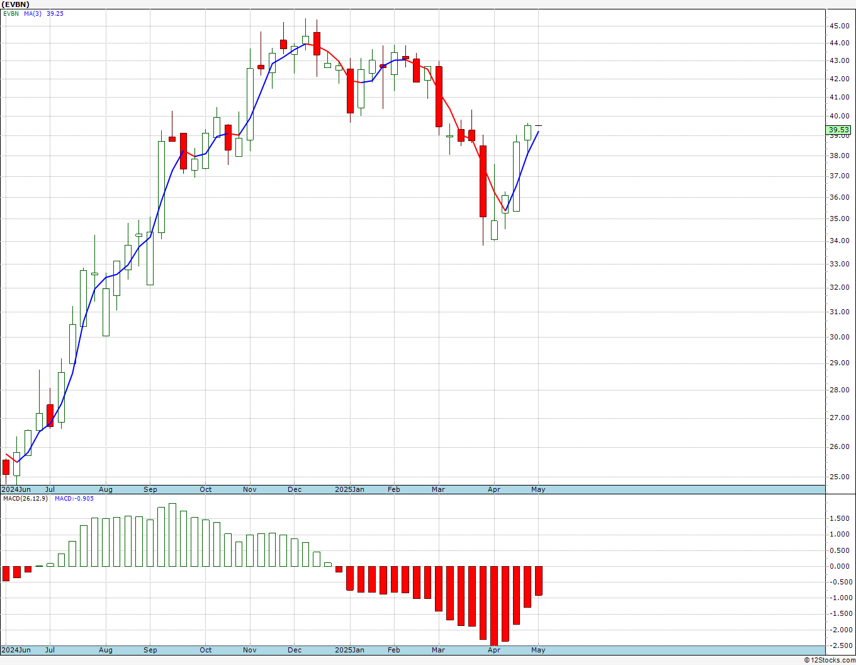Image resolution: width=856 pixels, height=665 pixels.
Task: Click Oct on the MACD panel time axis
Action: click(x=206, y=650)
